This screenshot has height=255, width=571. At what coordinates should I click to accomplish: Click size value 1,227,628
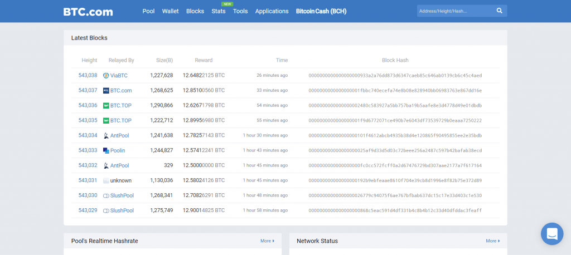161,76
